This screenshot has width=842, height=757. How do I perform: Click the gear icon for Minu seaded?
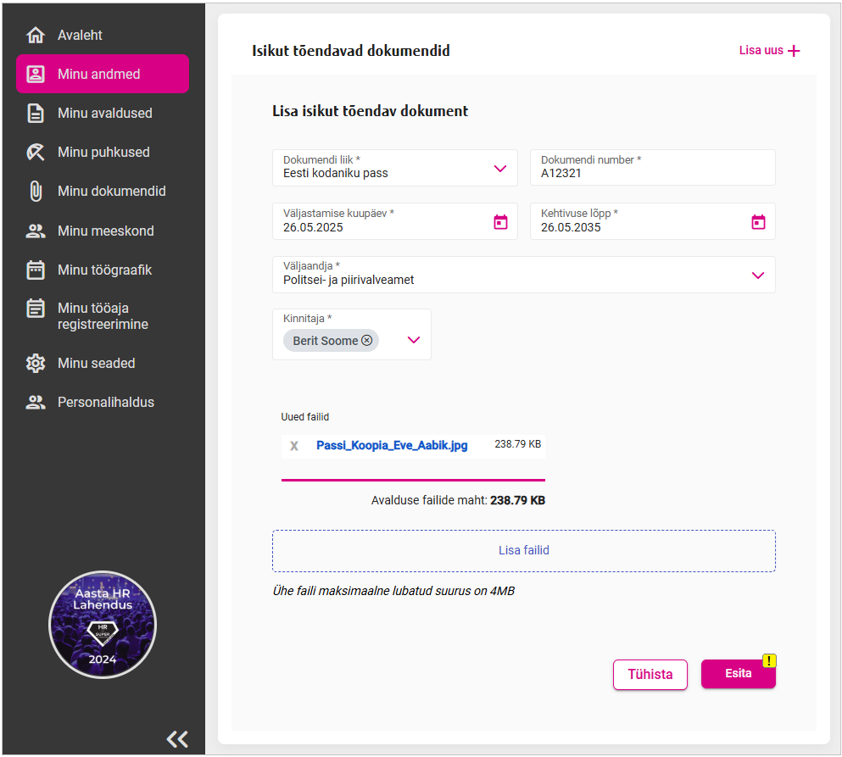pos(35,364)
